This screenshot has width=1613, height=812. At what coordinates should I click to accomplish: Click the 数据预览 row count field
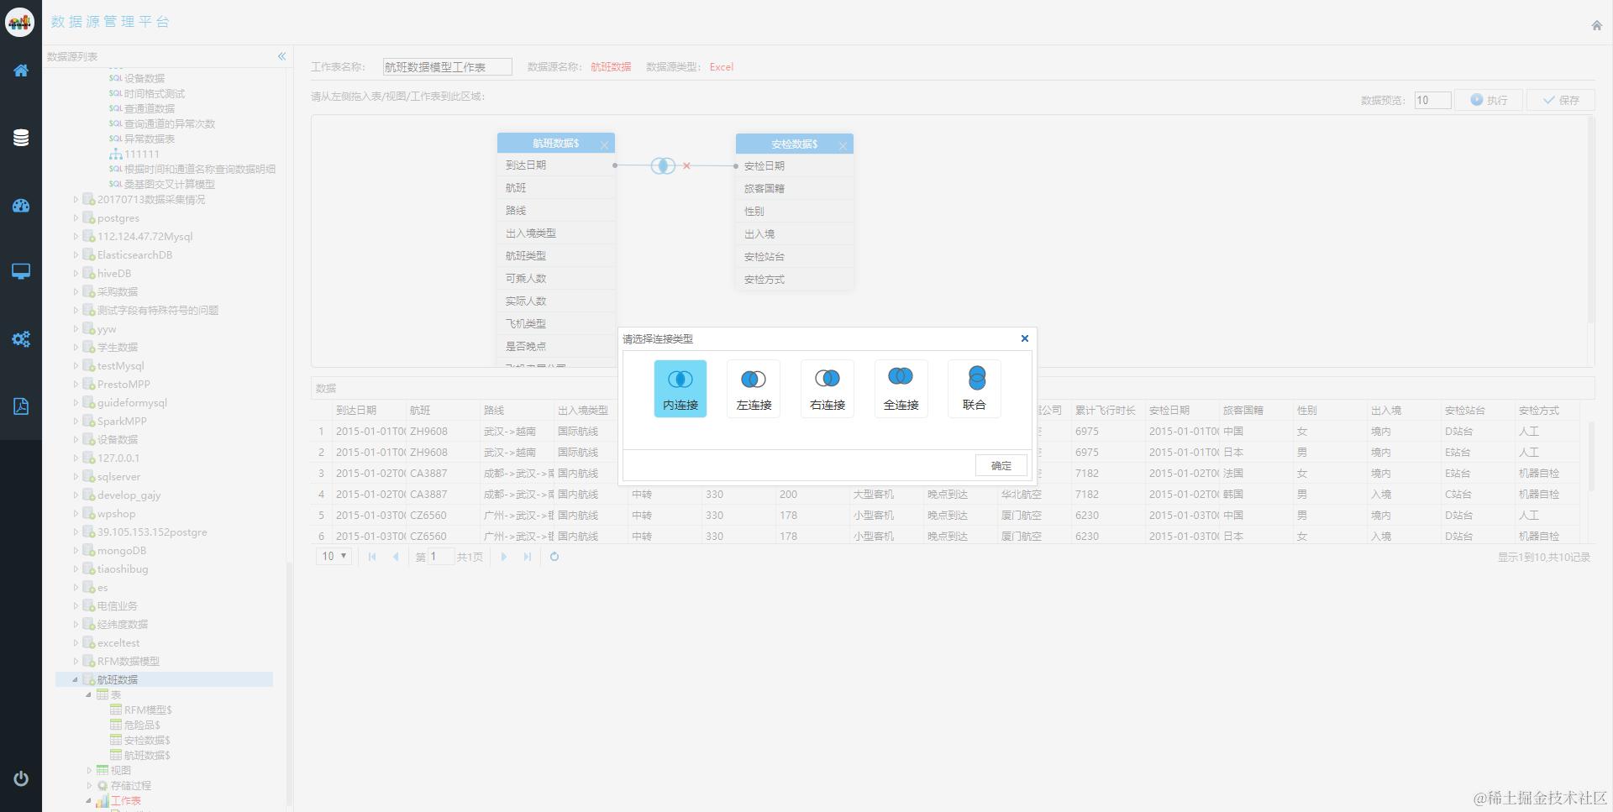(1432, 100)
